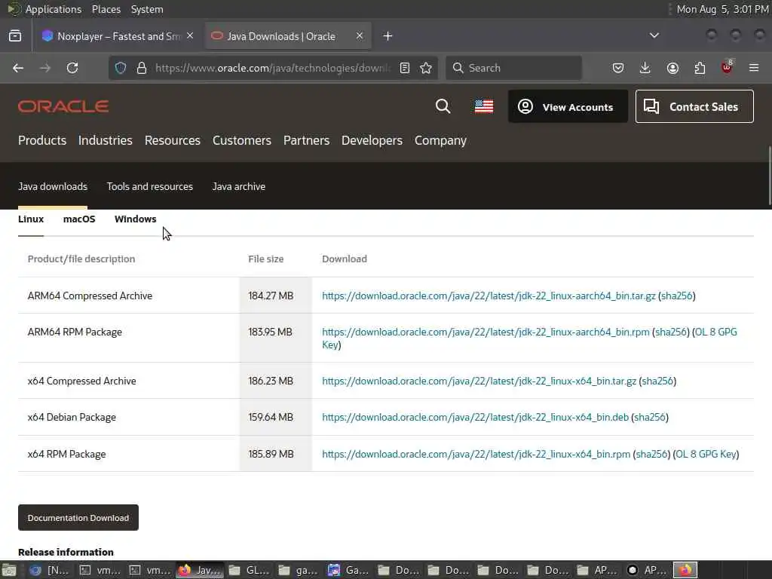Download ARM64 RPM Package link
This screenshot has width=772, height=579.
pyautogui.click(x=486, y=332)
